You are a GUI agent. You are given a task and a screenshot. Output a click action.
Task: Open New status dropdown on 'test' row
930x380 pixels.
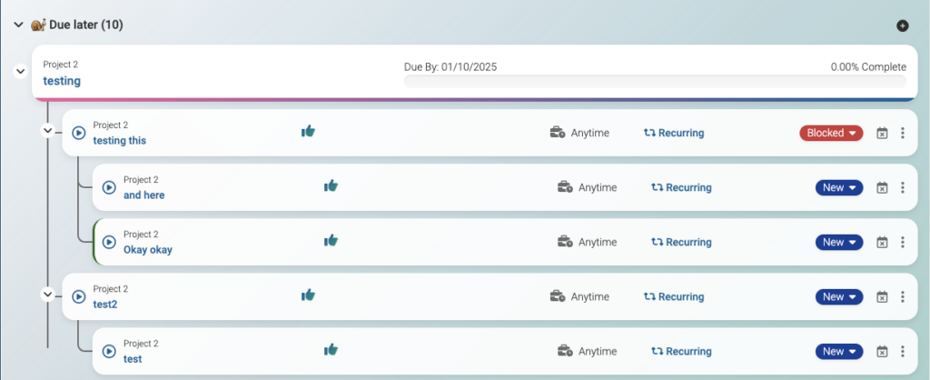click(x=839, y=352)
